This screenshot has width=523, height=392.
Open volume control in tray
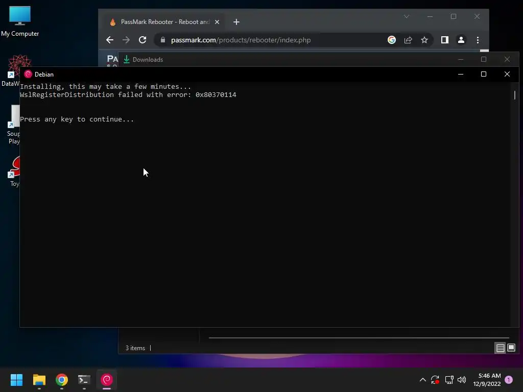(462, 380)
